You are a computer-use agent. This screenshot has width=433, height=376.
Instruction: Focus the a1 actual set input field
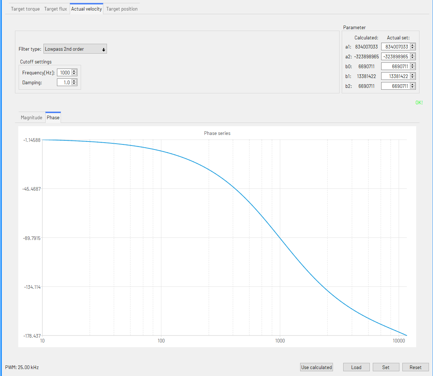coord(396,47)
